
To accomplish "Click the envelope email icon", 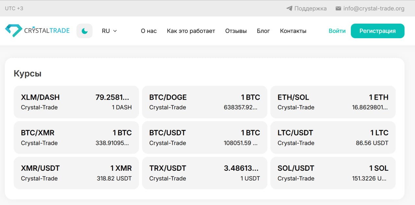I will tap(338, 8).
